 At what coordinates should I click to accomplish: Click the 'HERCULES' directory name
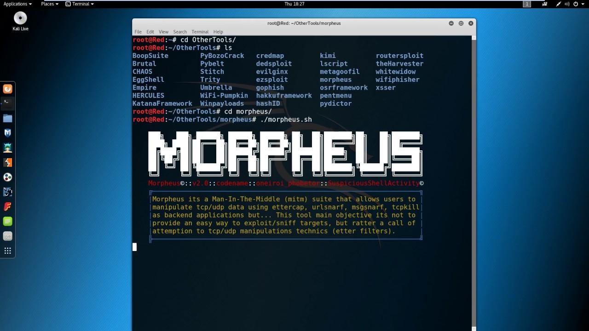(x=148, y=96)
